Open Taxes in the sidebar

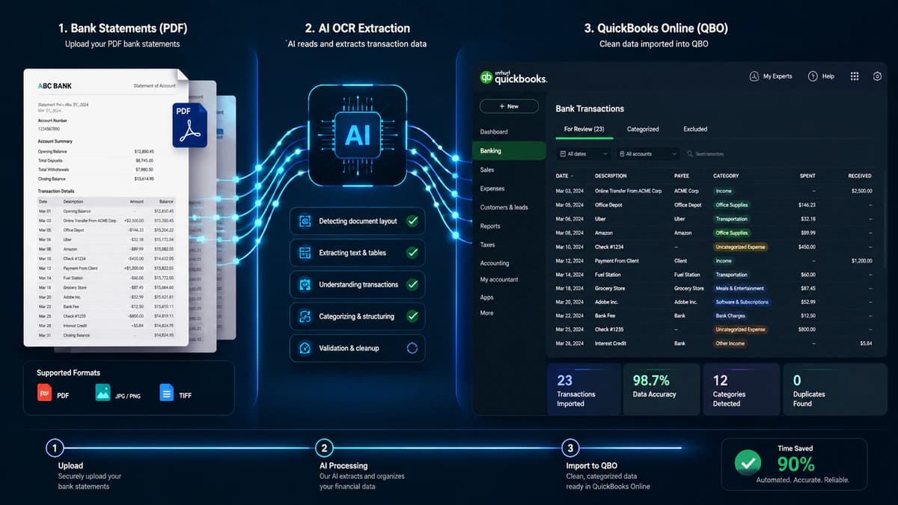click(487, 245)
